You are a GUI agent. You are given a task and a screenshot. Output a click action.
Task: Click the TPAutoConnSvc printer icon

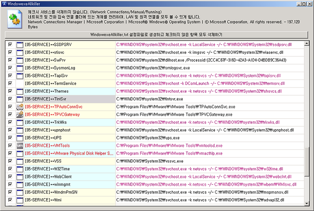(20, 107)
